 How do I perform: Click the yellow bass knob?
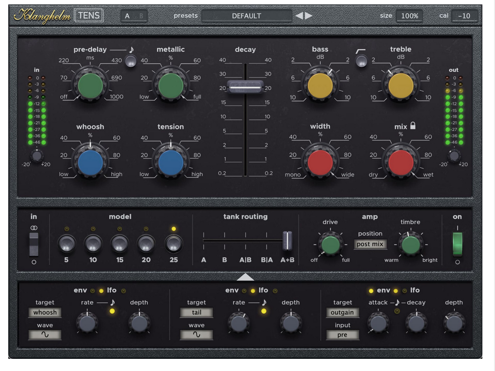[x=320, y=85]
